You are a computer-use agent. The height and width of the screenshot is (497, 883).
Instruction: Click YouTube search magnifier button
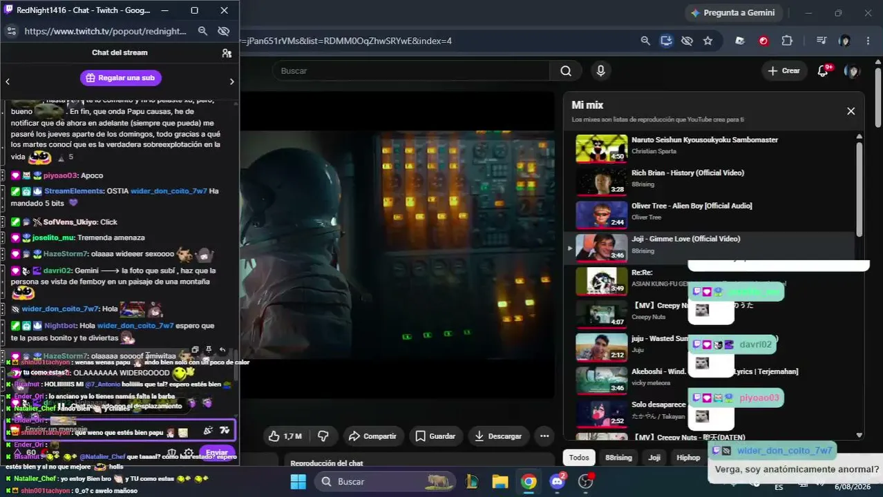(x=566, y=71)
